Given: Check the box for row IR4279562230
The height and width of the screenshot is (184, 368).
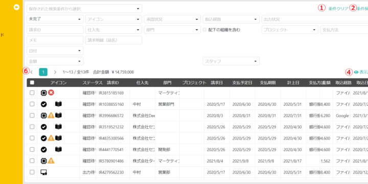Looking at the screenshot, I should (32, 172).
